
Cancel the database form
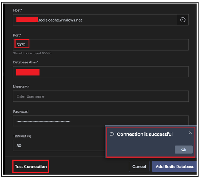tap(139, 166)
